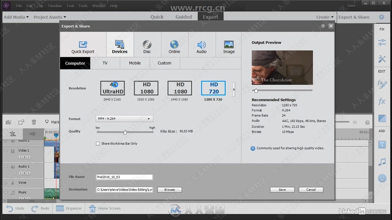This screenshot has width=392, height=220.
Task: Open the Graphics smiley panel
Action: [382, 178]
